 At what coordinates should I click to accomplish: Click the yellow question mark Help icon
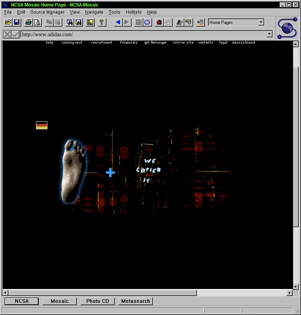[x=102, y=23]
